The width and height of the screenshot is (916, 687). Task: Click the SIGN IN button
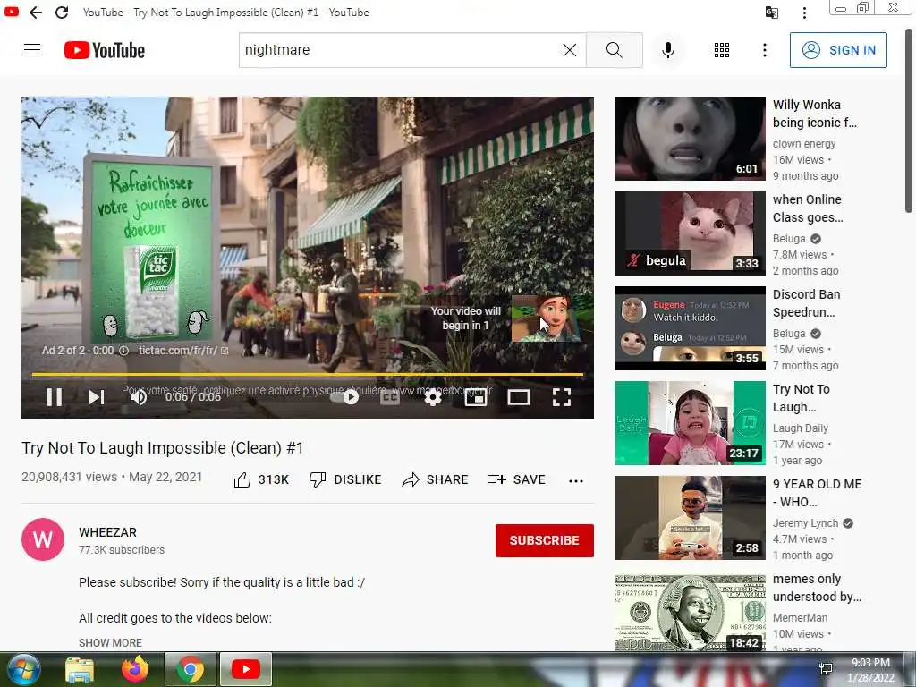click(837, 50)
